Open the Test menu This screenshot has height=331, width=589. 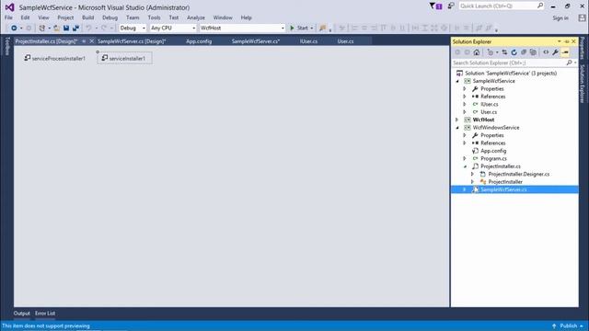coord(174,17)
